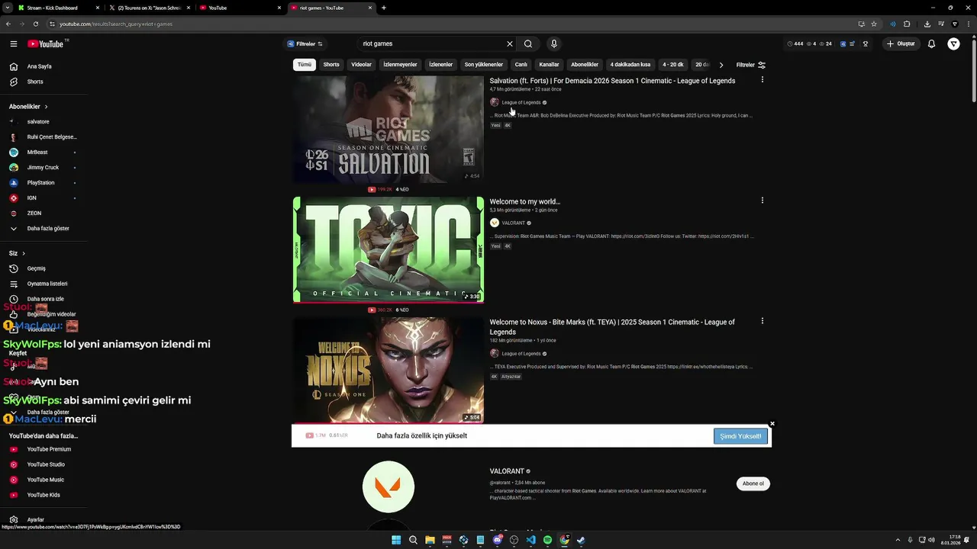Screen dimensions: 977x549
Task: Open the Spotify taskbar icon
Action: pos(547,540)
